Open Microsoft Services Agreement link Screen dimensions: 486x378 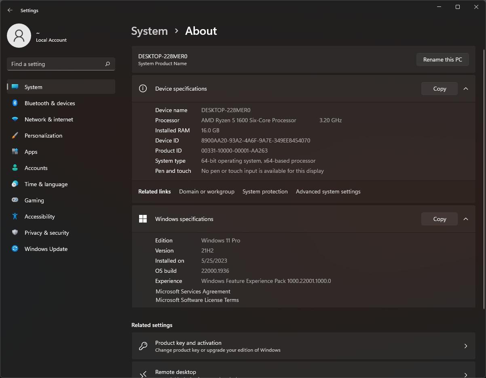[x=193, y=291]
